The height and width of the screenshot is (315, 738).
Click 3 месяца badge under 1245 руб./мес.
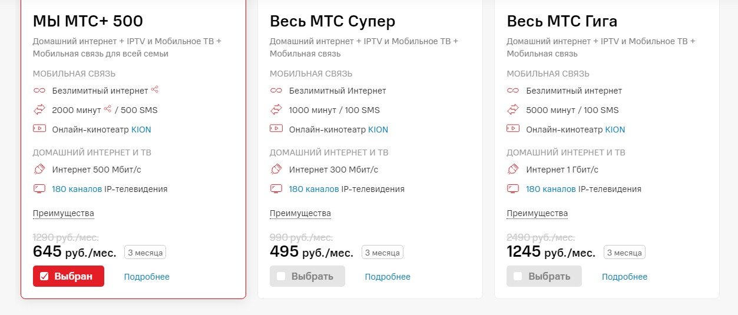[x=624, y=253]
